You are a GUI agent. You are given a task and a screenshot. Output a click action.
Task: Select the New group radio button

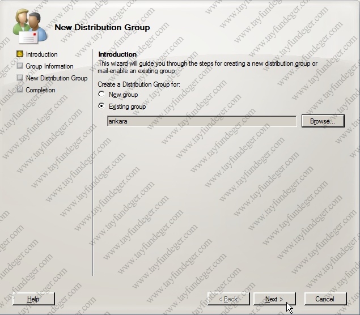pyautogui.click(x=101, y=94)
